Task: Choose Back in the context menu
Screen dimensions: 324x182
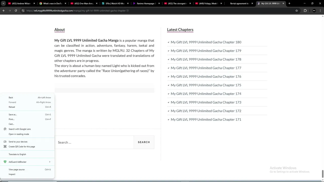Action: (27, 98)
